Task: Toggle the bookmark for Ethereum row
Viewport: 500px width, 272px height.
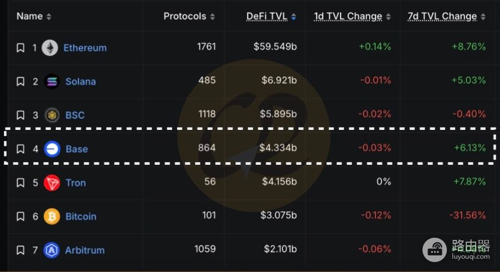Action: coord(20,48)
